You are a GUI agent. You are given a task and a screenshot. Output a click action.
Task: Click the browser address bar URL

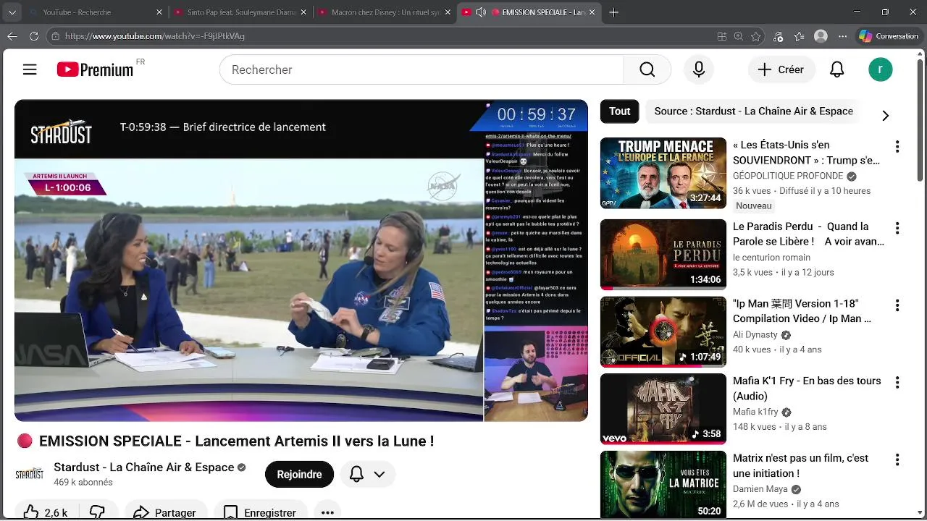(155, 36)
